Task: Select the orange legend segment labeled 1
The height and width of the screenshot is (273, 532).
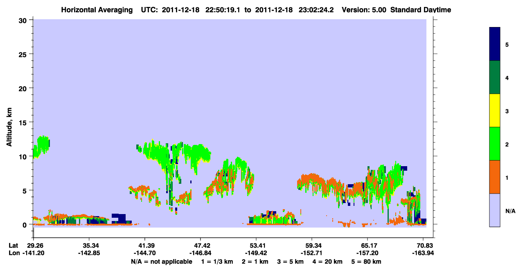Action: [495, 177]
